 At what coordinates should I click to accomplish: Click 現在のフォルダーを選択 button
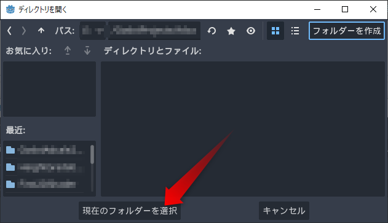click(x=130, y=211)
